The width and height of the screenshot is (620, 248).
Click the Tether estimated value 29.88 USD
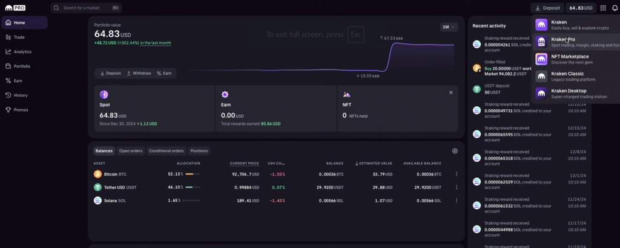coord(383,187)
